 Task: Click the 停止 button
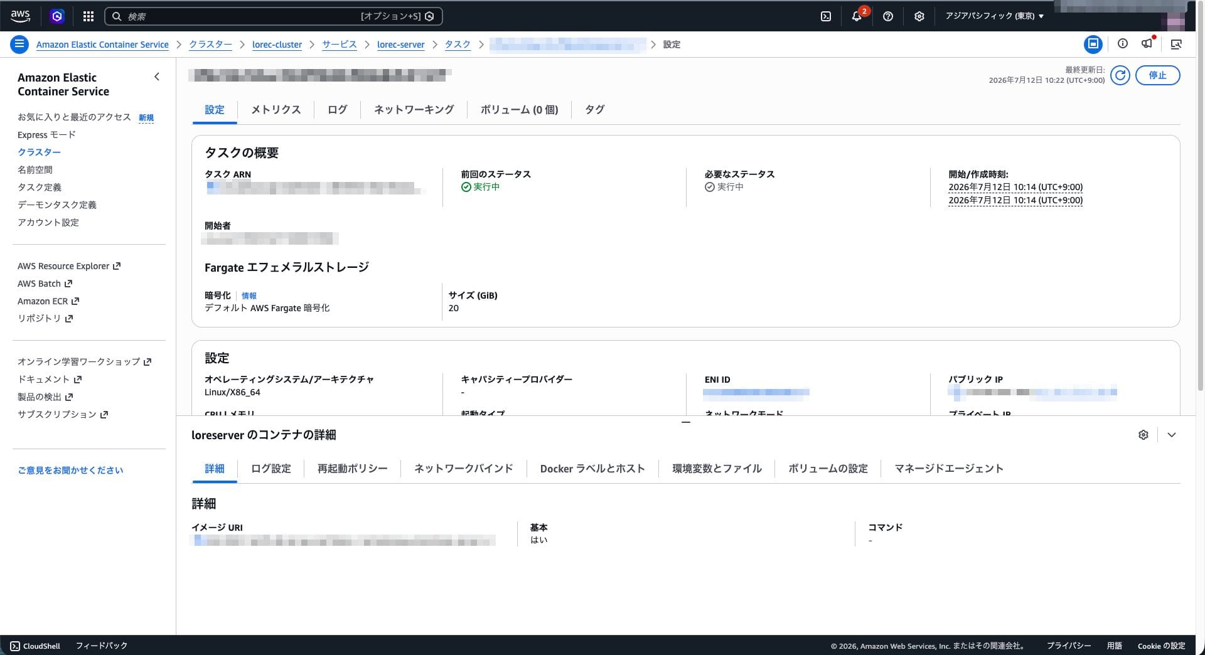click(x=1157, y=75)
